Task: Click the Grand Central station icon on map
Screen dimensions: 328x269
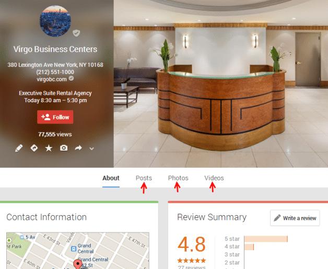Action: pos(74,249)
